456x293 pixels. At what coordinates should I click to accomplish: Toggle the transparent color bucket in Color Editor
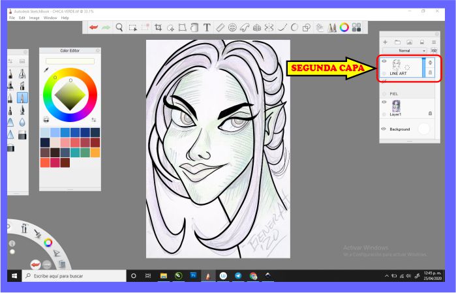point(46,119)
